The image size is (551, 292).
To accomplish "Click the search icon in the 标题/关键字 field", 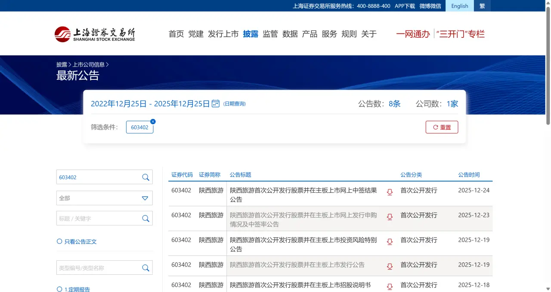I will click(145, 218).
